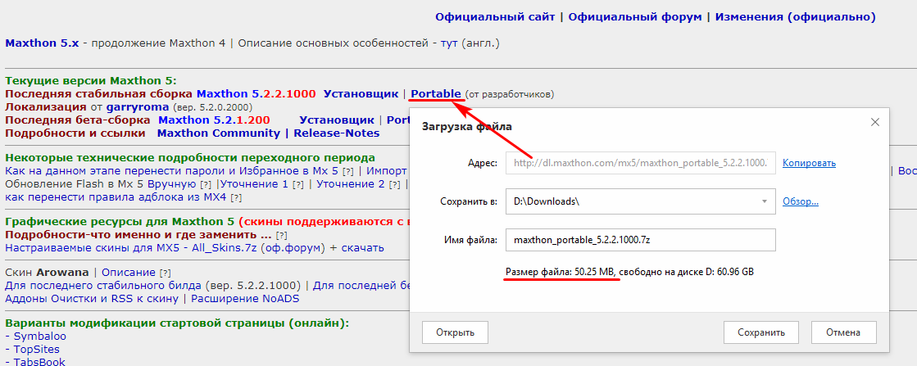
Task: Click [?] after Подробности-что именно link
Action: [281, 235]
